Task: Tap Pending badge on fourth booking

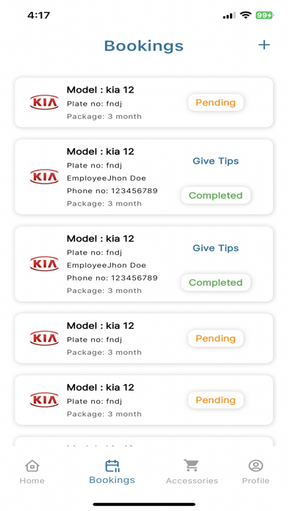Action: [x=215, y=338]
